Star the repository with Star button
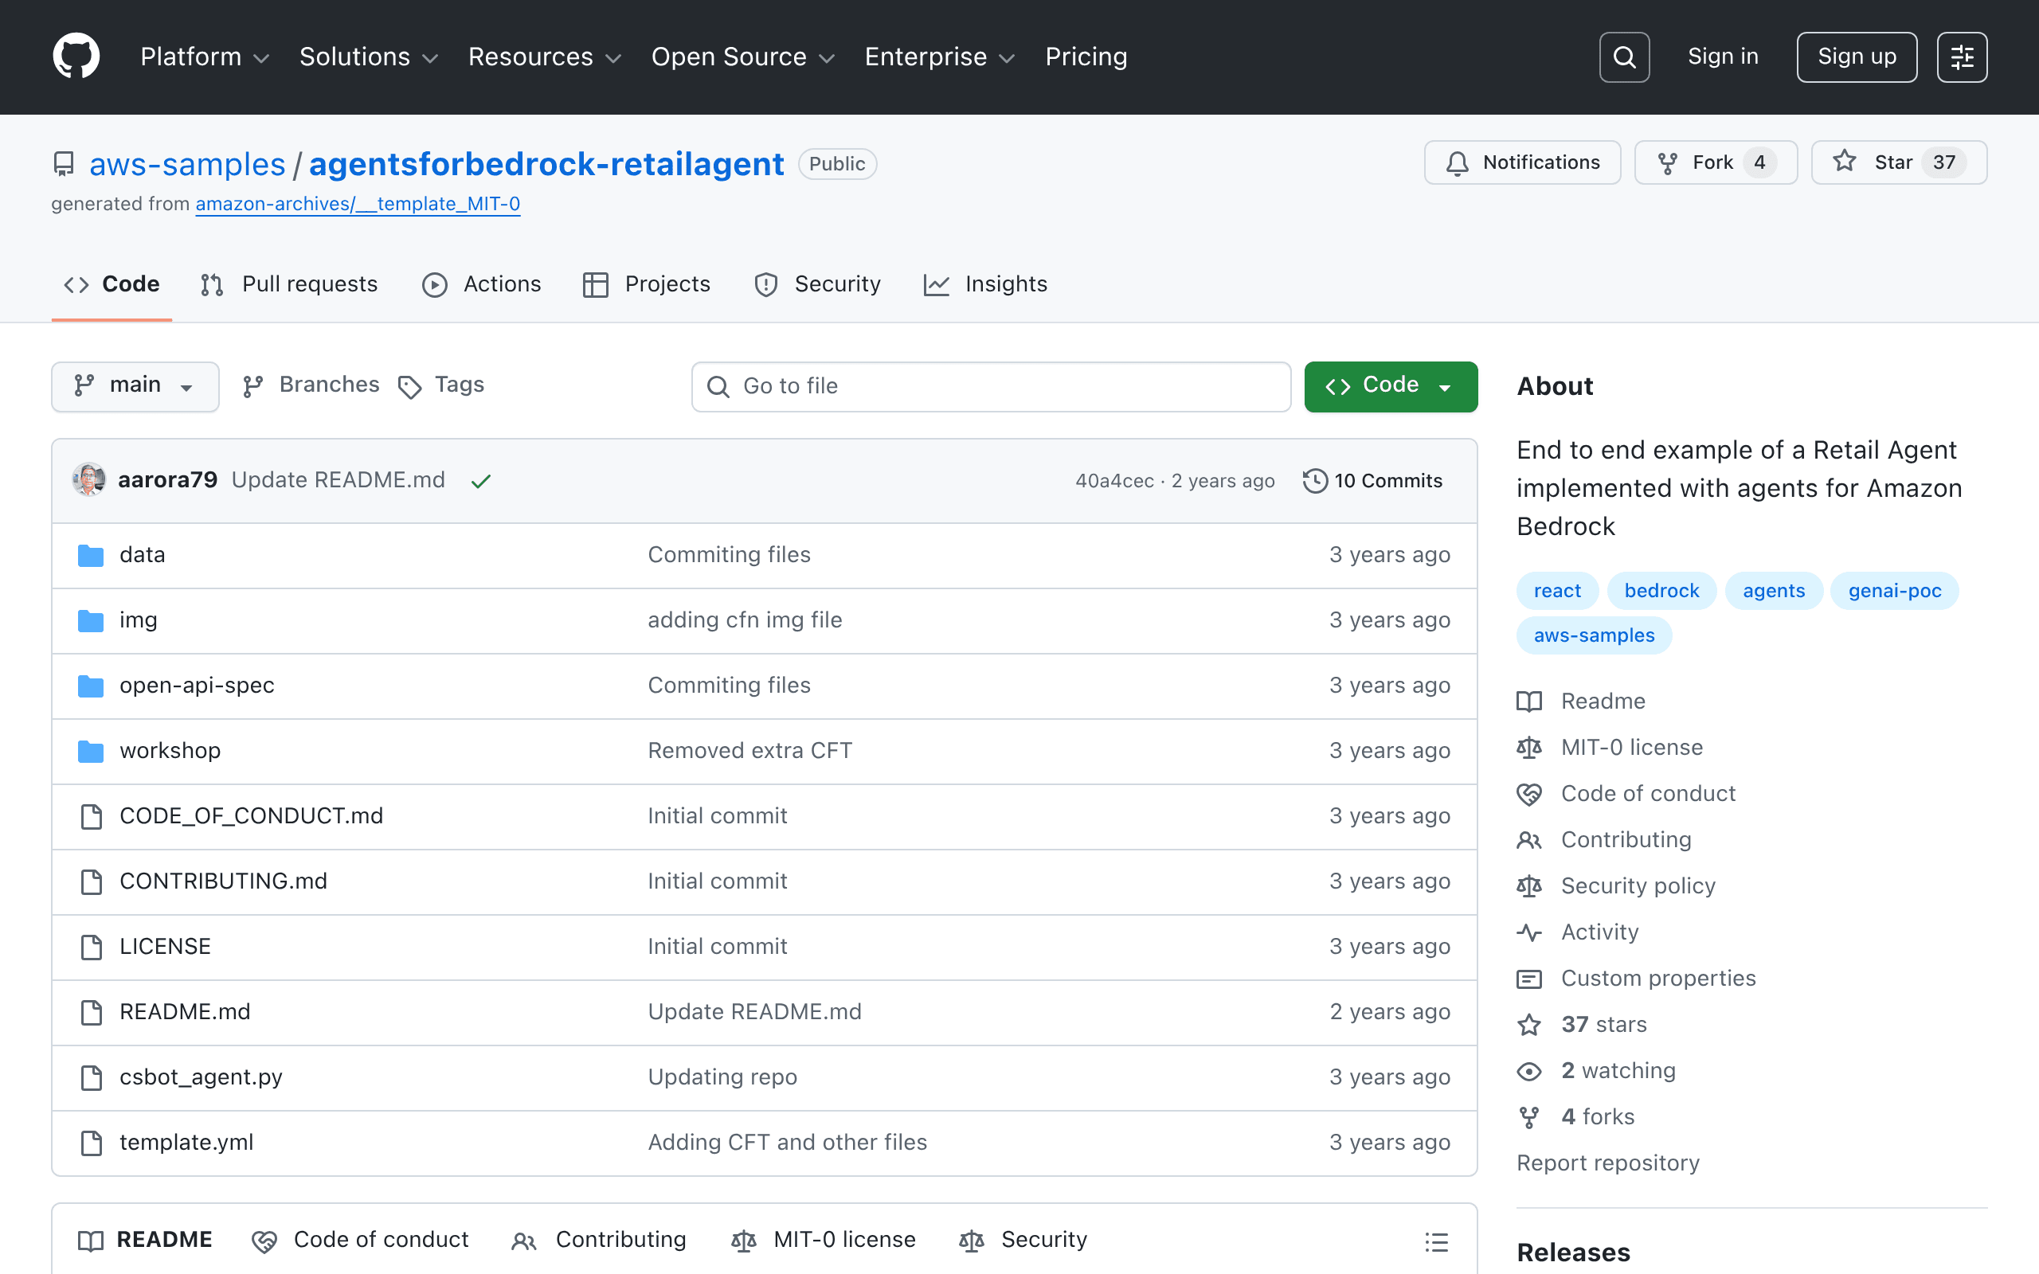This screenshot has width=2039, height=1274. click(1898, 162)
